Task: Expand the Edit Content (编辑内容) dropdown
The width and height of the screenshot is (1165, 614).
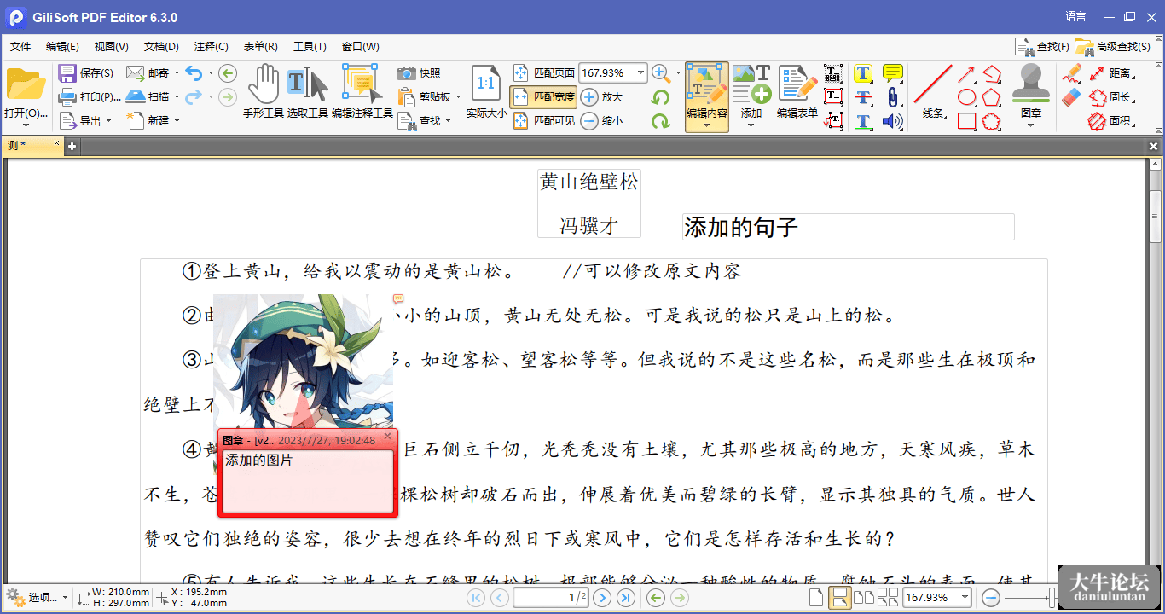Action: coord(707,125)
